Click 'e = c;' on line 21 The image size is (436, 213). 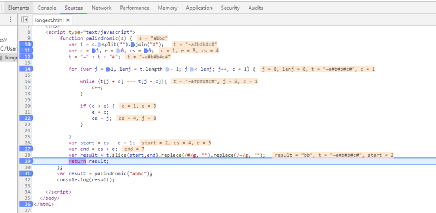[x=100, y=112]
